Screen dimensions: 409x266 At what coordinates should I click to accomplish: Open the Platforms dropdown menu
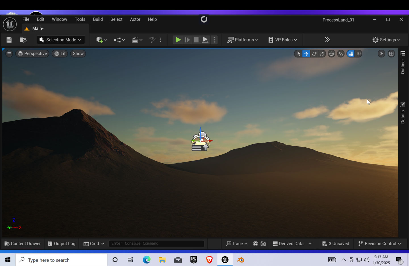point(243,40)
